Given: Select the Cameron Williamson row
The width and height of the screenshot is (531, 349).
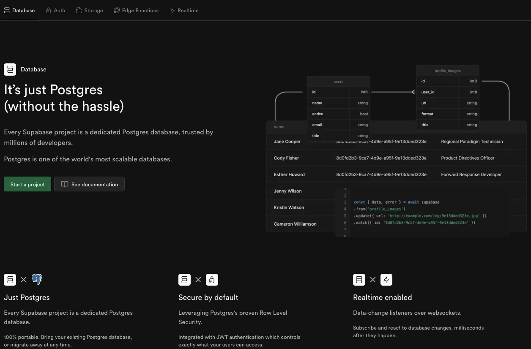Looking at the screenshot, I should (x=397, y=224).
